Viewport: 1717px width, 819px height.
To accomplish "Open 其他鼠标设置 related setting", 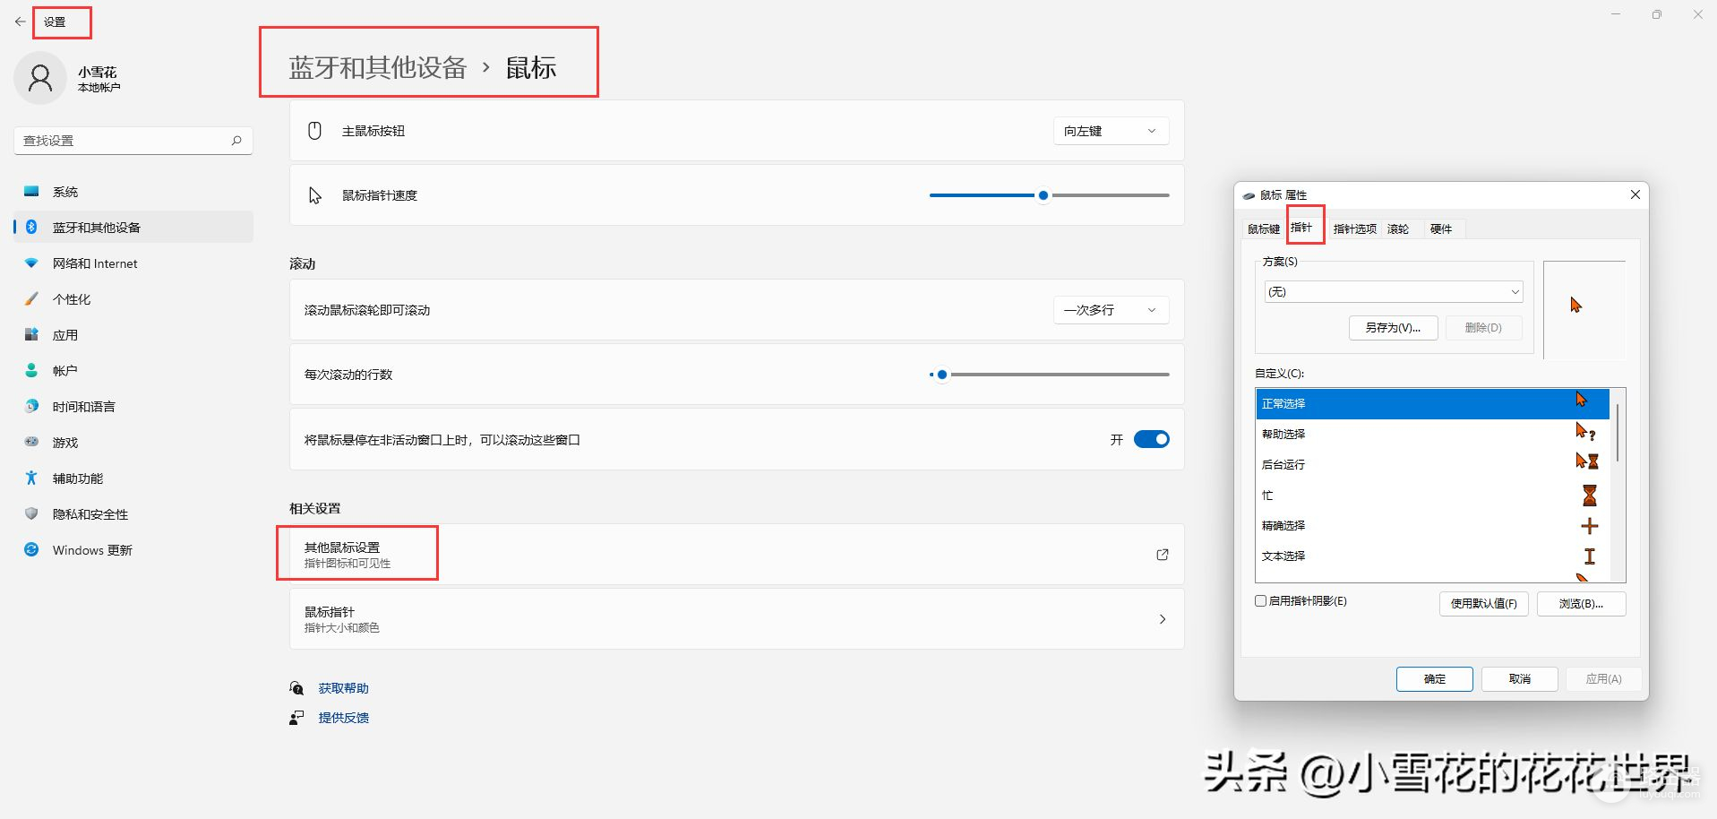I will point(737,555).
